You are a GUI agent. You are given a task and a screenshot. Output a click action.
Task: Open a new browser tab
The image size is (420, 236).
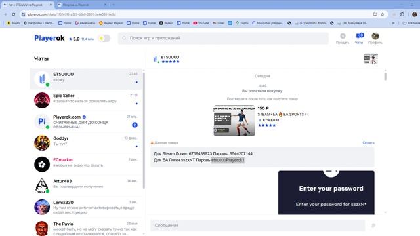tap(114, 5)
